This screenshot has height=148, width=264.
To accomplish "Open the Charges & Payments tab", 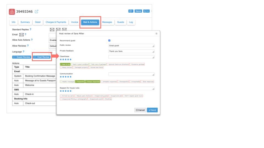I will coord(56,22).
